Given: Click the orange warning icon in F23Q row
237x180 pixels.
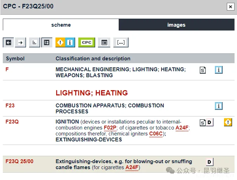Looking at the screenshot, I should 228,122.
